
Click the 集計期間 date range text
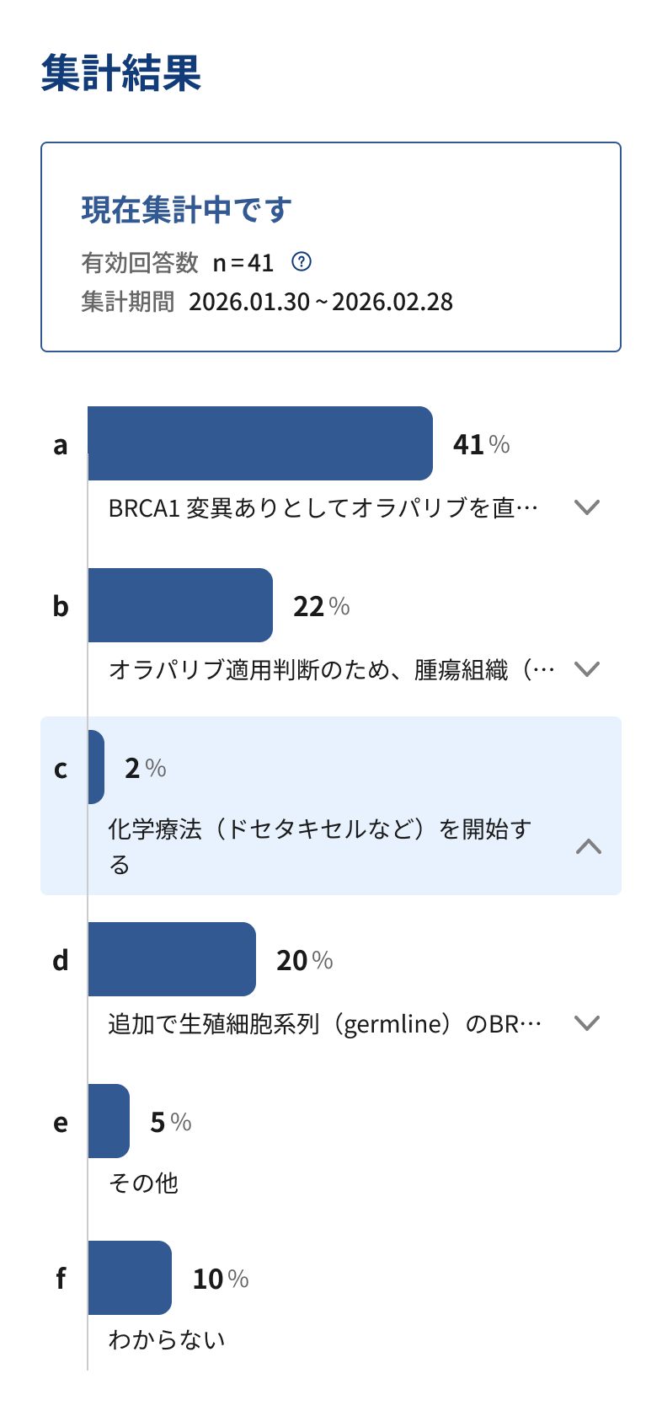tap(320, 302)
